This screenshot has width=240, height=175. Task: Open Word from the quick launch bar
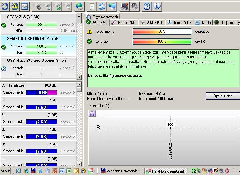[x=61, y=171]
